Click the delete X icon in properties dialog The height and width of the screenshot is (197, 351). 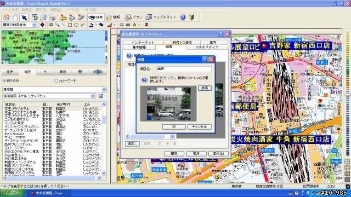coord(160,143)
